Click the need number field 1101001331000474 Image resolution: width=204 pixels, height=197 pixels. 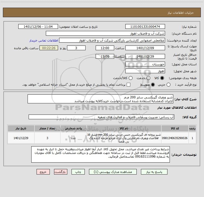pos(145,26)
